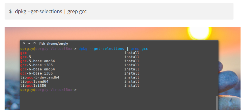Click the terminal scrollbar thumb
This screenshot has width=243, height=110.
217,103
